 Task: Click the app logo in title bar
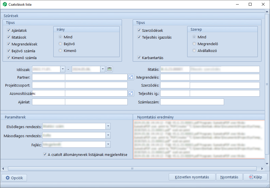(5, 5)
